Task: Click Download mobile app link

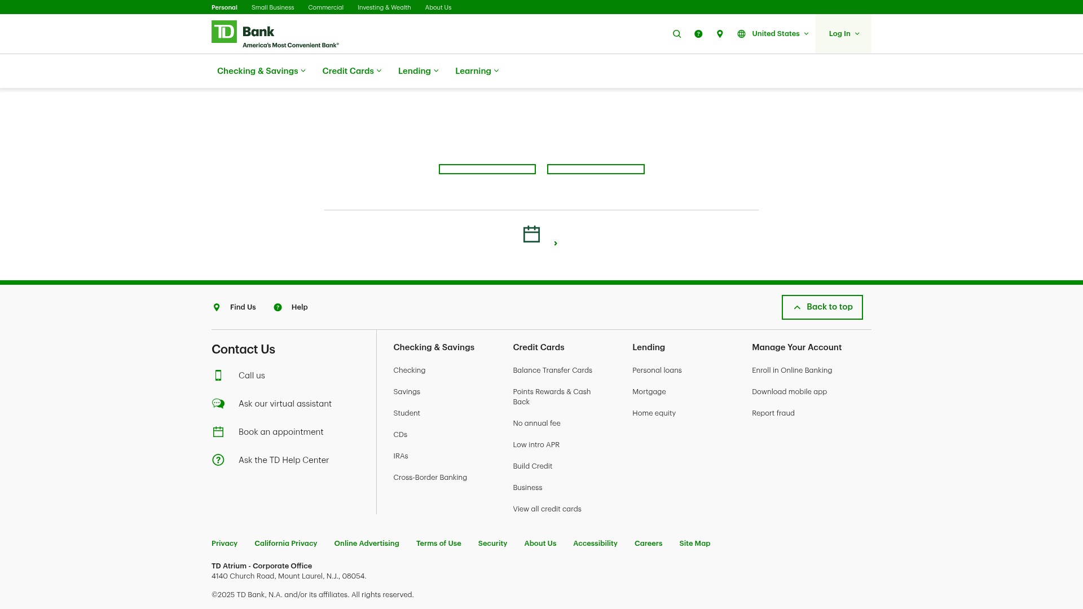Action: point(790,392)
